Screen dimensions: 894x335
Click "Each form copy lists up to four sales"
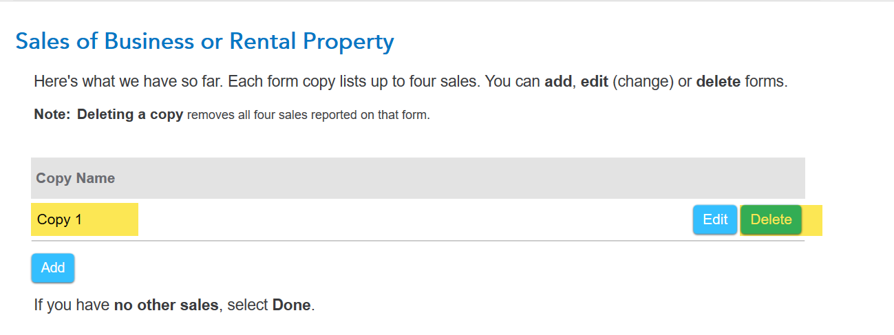[353, 82]
